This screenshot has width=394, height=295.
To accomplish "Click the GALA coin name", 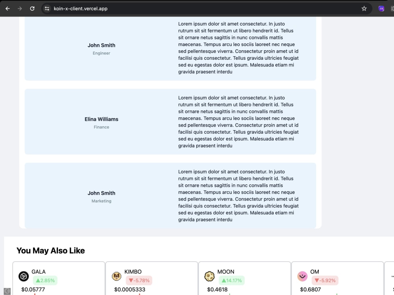I will (39, 272).
